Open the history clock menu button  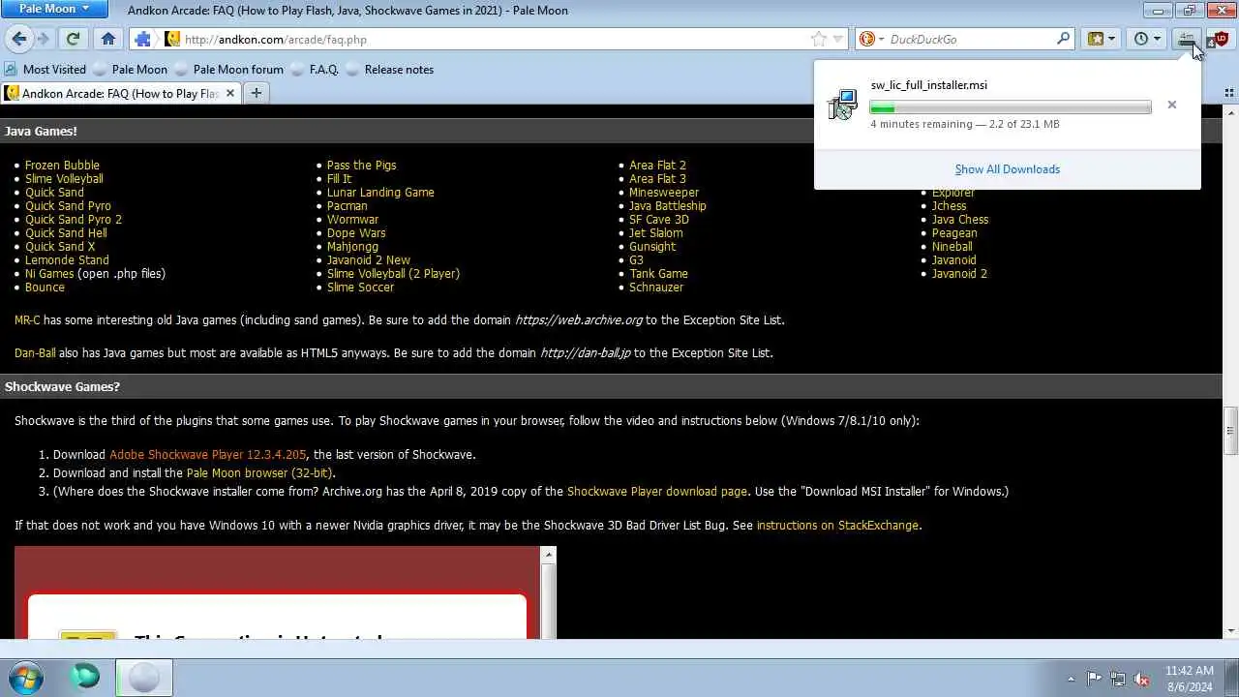click(x=1147, y=39)
